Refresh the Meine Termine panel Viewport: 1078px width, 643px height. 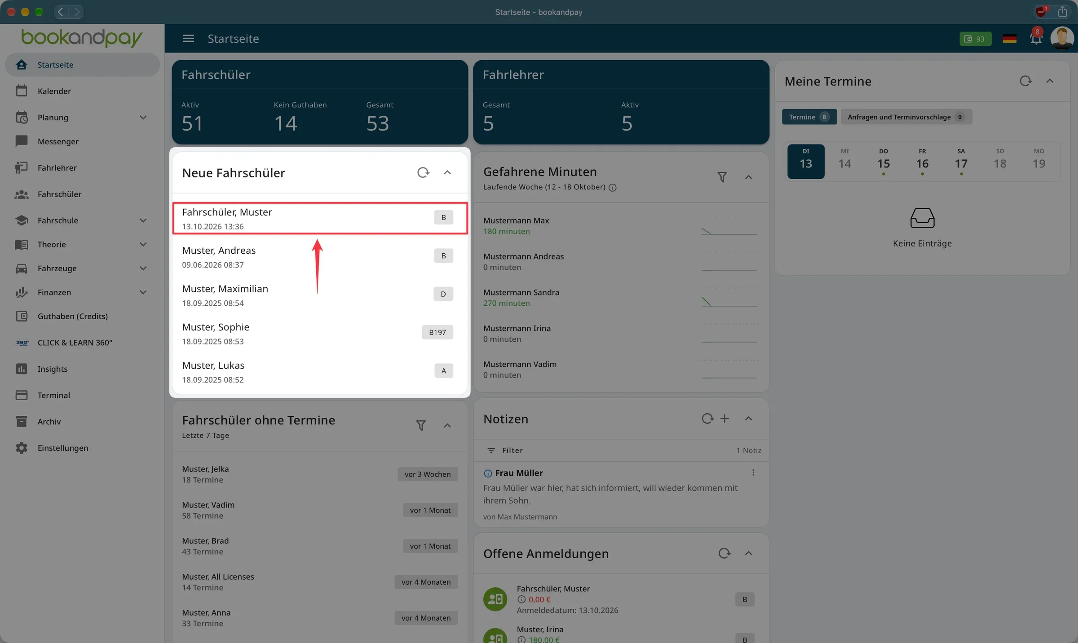click(x=1025, y=81)
